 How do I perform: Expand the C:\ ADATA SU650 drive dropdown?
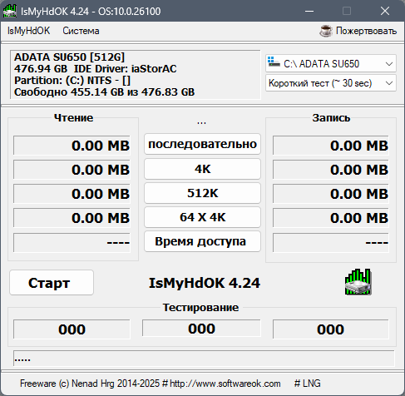click(331, 64)
